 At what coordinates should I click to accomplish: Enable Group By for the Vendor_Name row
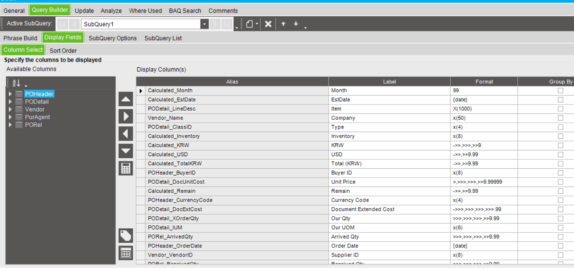(x=561, y=118)
